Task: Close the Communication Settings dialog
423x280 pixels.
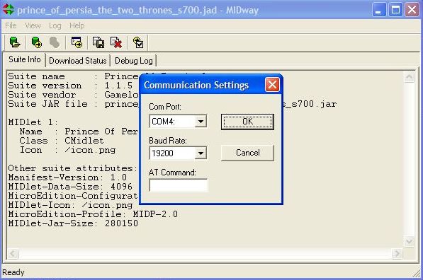Action: [272, 85]
